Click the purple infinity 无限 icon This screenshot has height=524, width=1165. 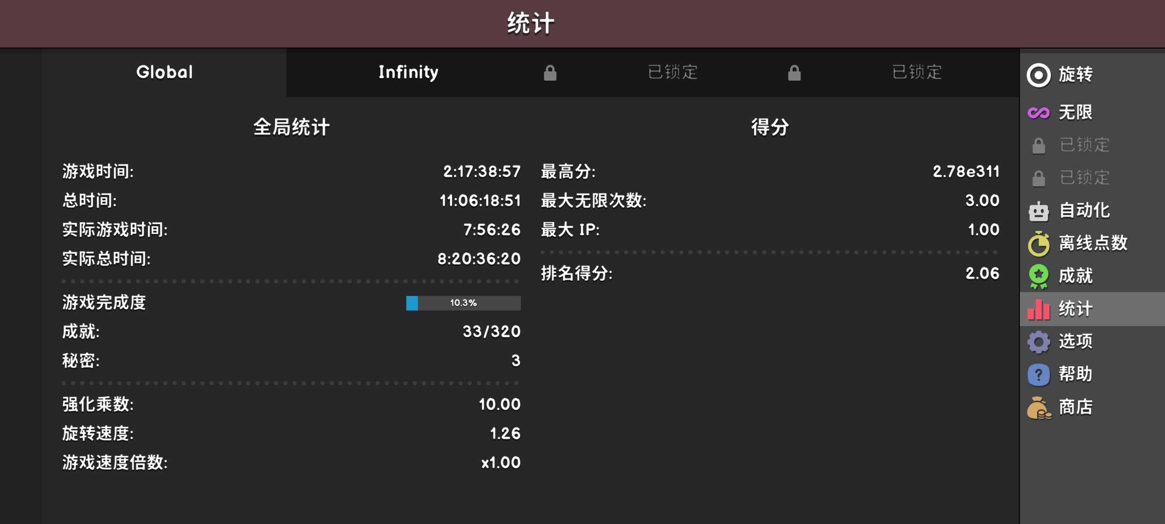[1039, 113]
